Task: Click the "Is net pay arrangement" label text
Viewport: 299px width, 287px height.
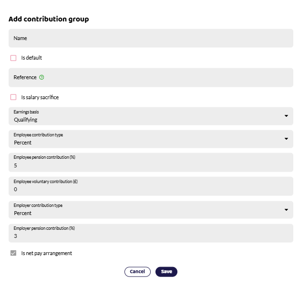Action: (x=47, y=253)
